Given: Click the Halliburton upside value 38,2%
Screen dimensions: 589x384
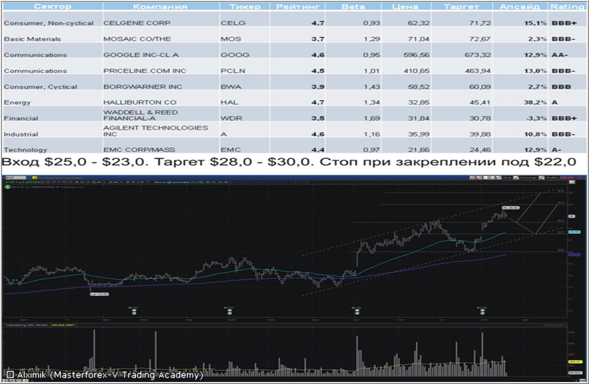Looking at the screenshot, I should [535, 102].
